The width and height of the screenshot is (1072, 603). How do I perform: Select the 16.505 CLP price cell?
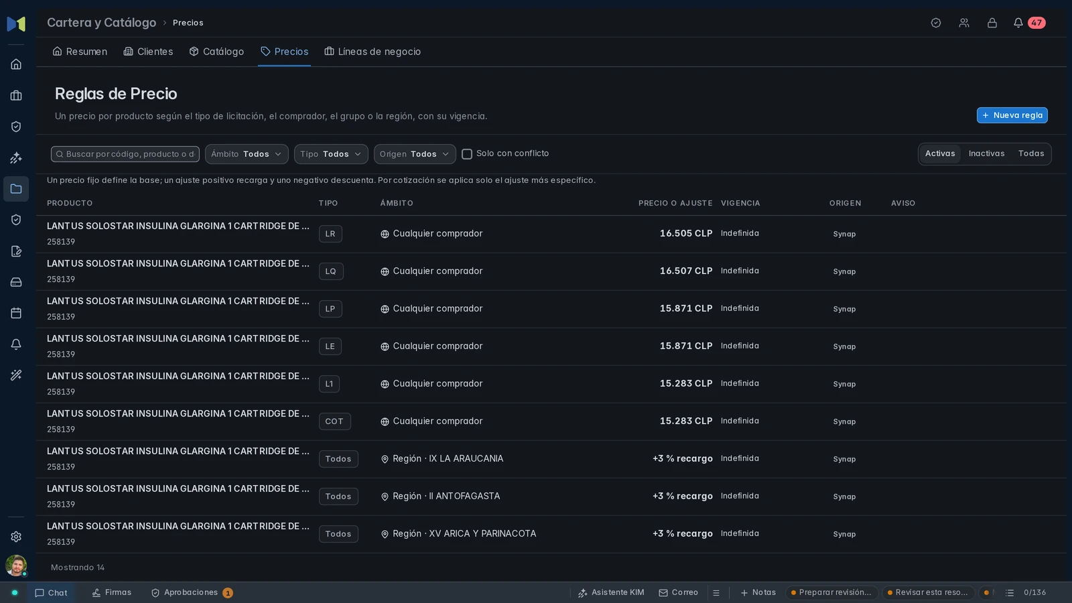click(686, 234)
